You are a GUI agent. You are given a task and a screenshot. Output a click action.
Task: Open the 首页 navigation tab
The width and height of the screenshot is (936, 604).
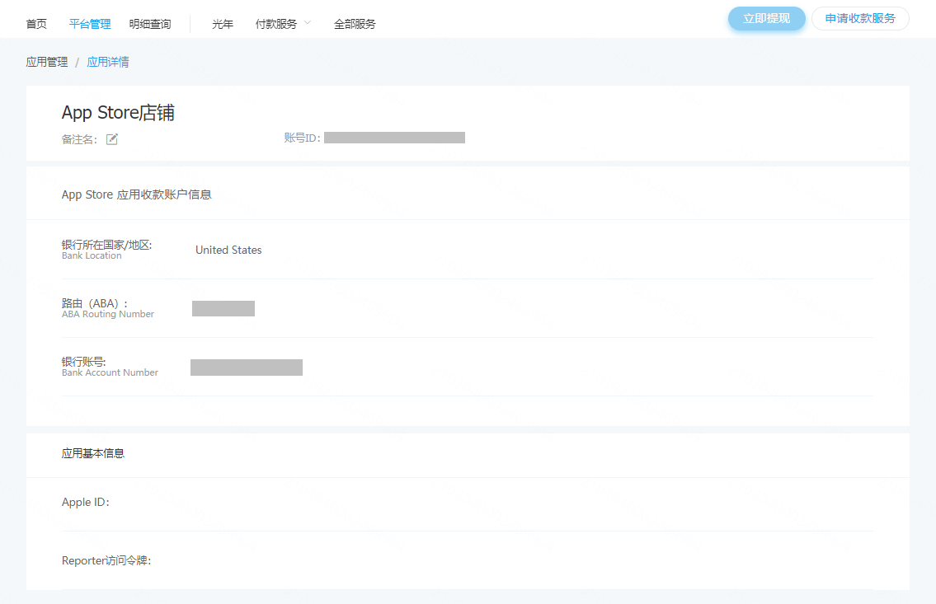click(36, 24)
